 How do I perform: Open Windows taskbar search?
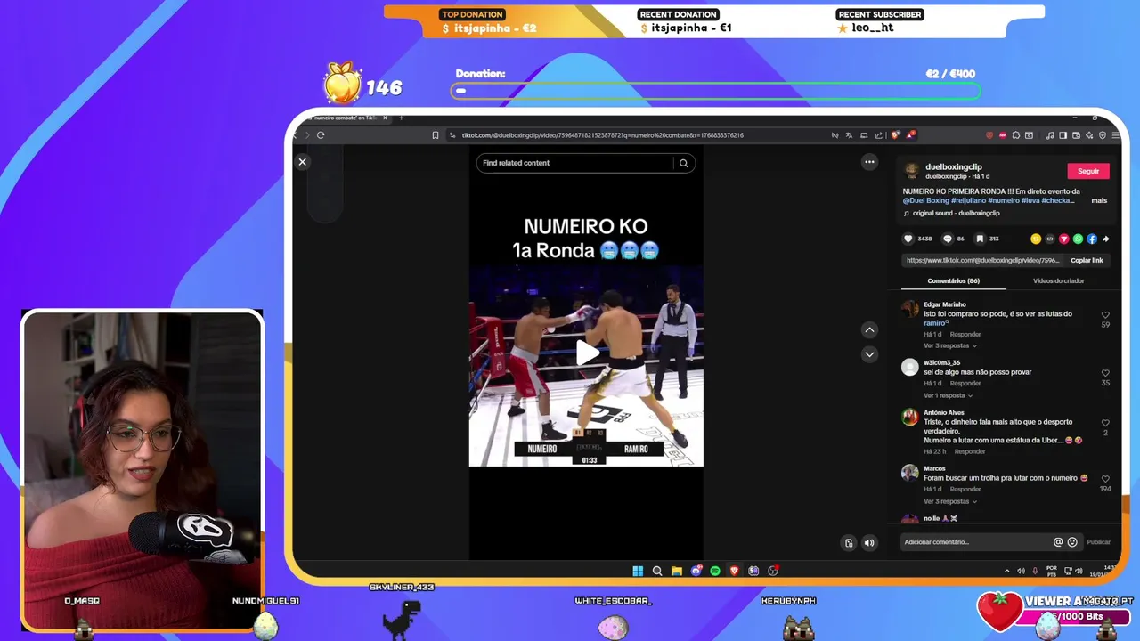657,571
